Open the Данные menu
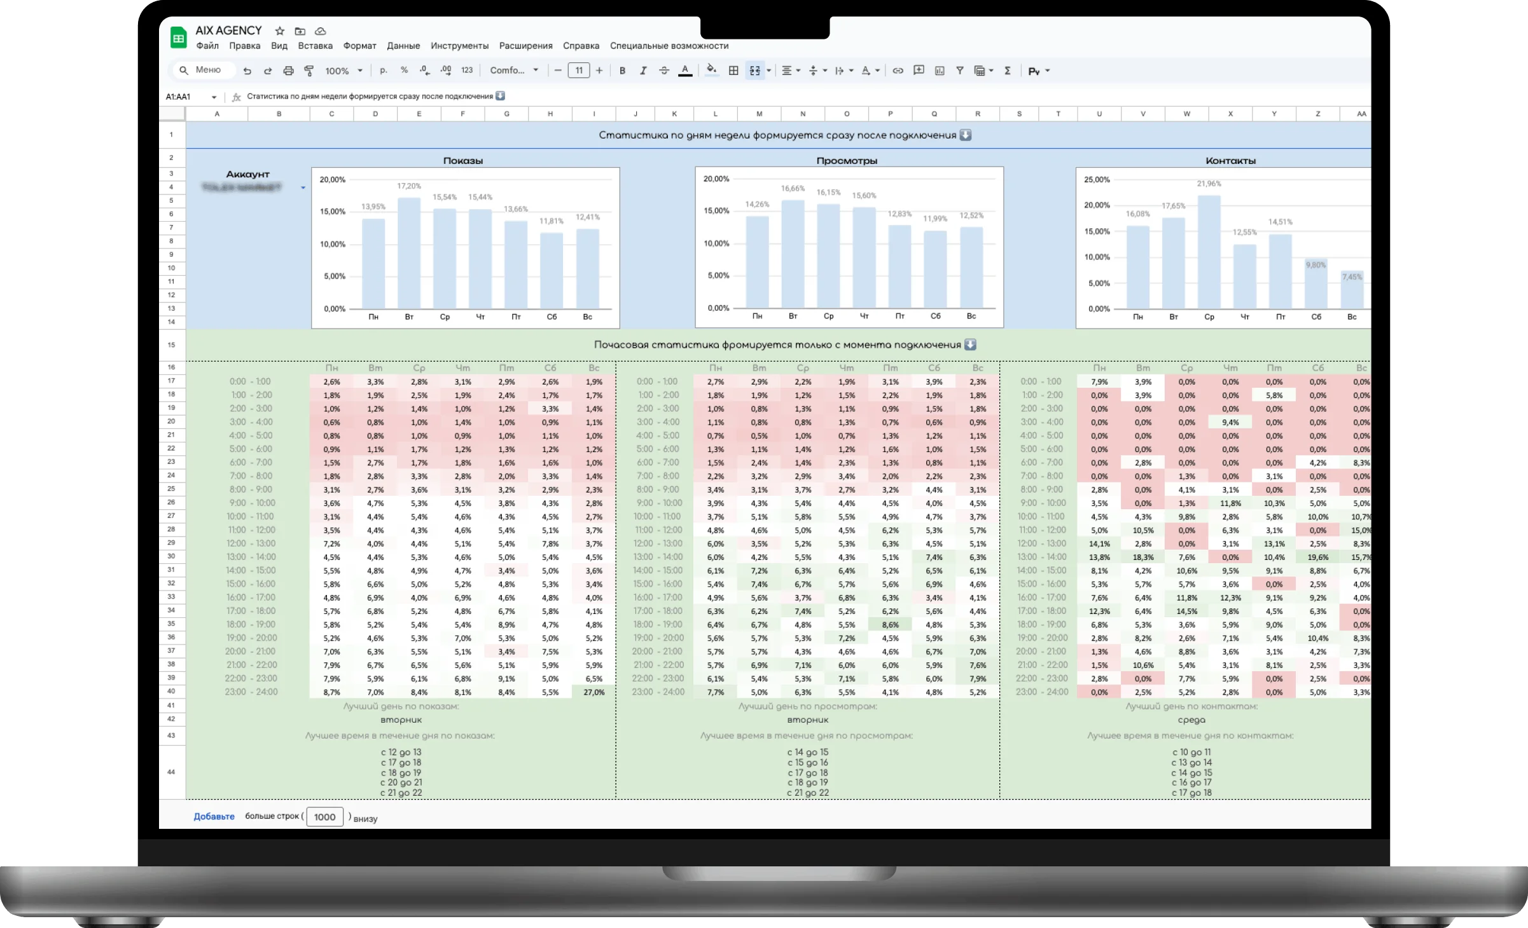Screen dimensions: 1528x928 tap(403, 46)
